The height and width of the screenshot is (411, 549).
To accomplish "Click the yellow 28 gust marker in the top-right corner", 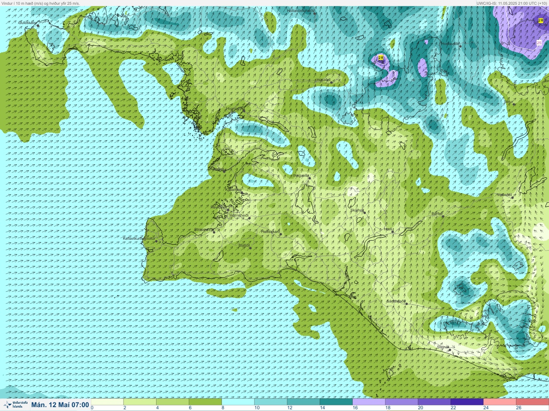I will point(540,20).
